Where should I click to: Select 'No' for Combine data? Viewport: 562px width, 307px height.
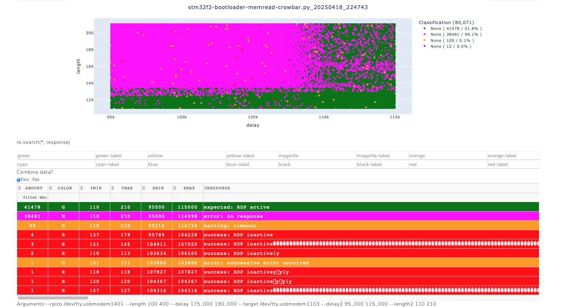click(x=31, y=180)
